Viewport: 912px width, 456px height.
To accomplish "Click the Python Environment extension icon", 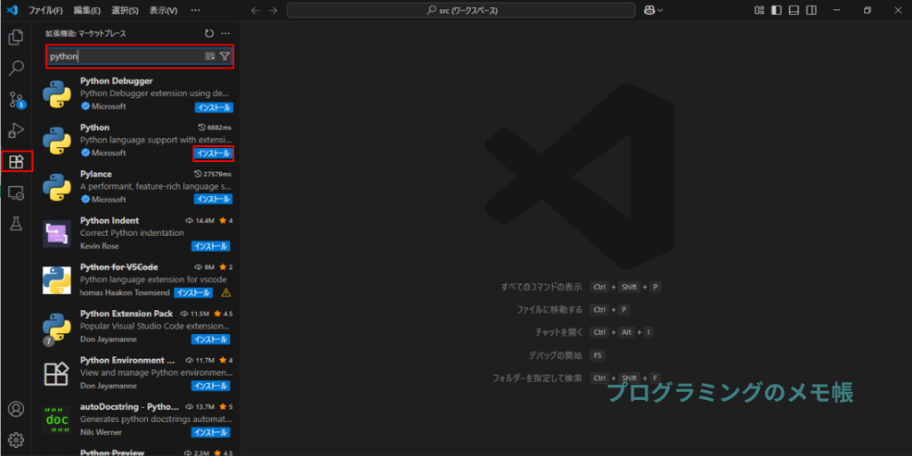I will tap(57, 373).
